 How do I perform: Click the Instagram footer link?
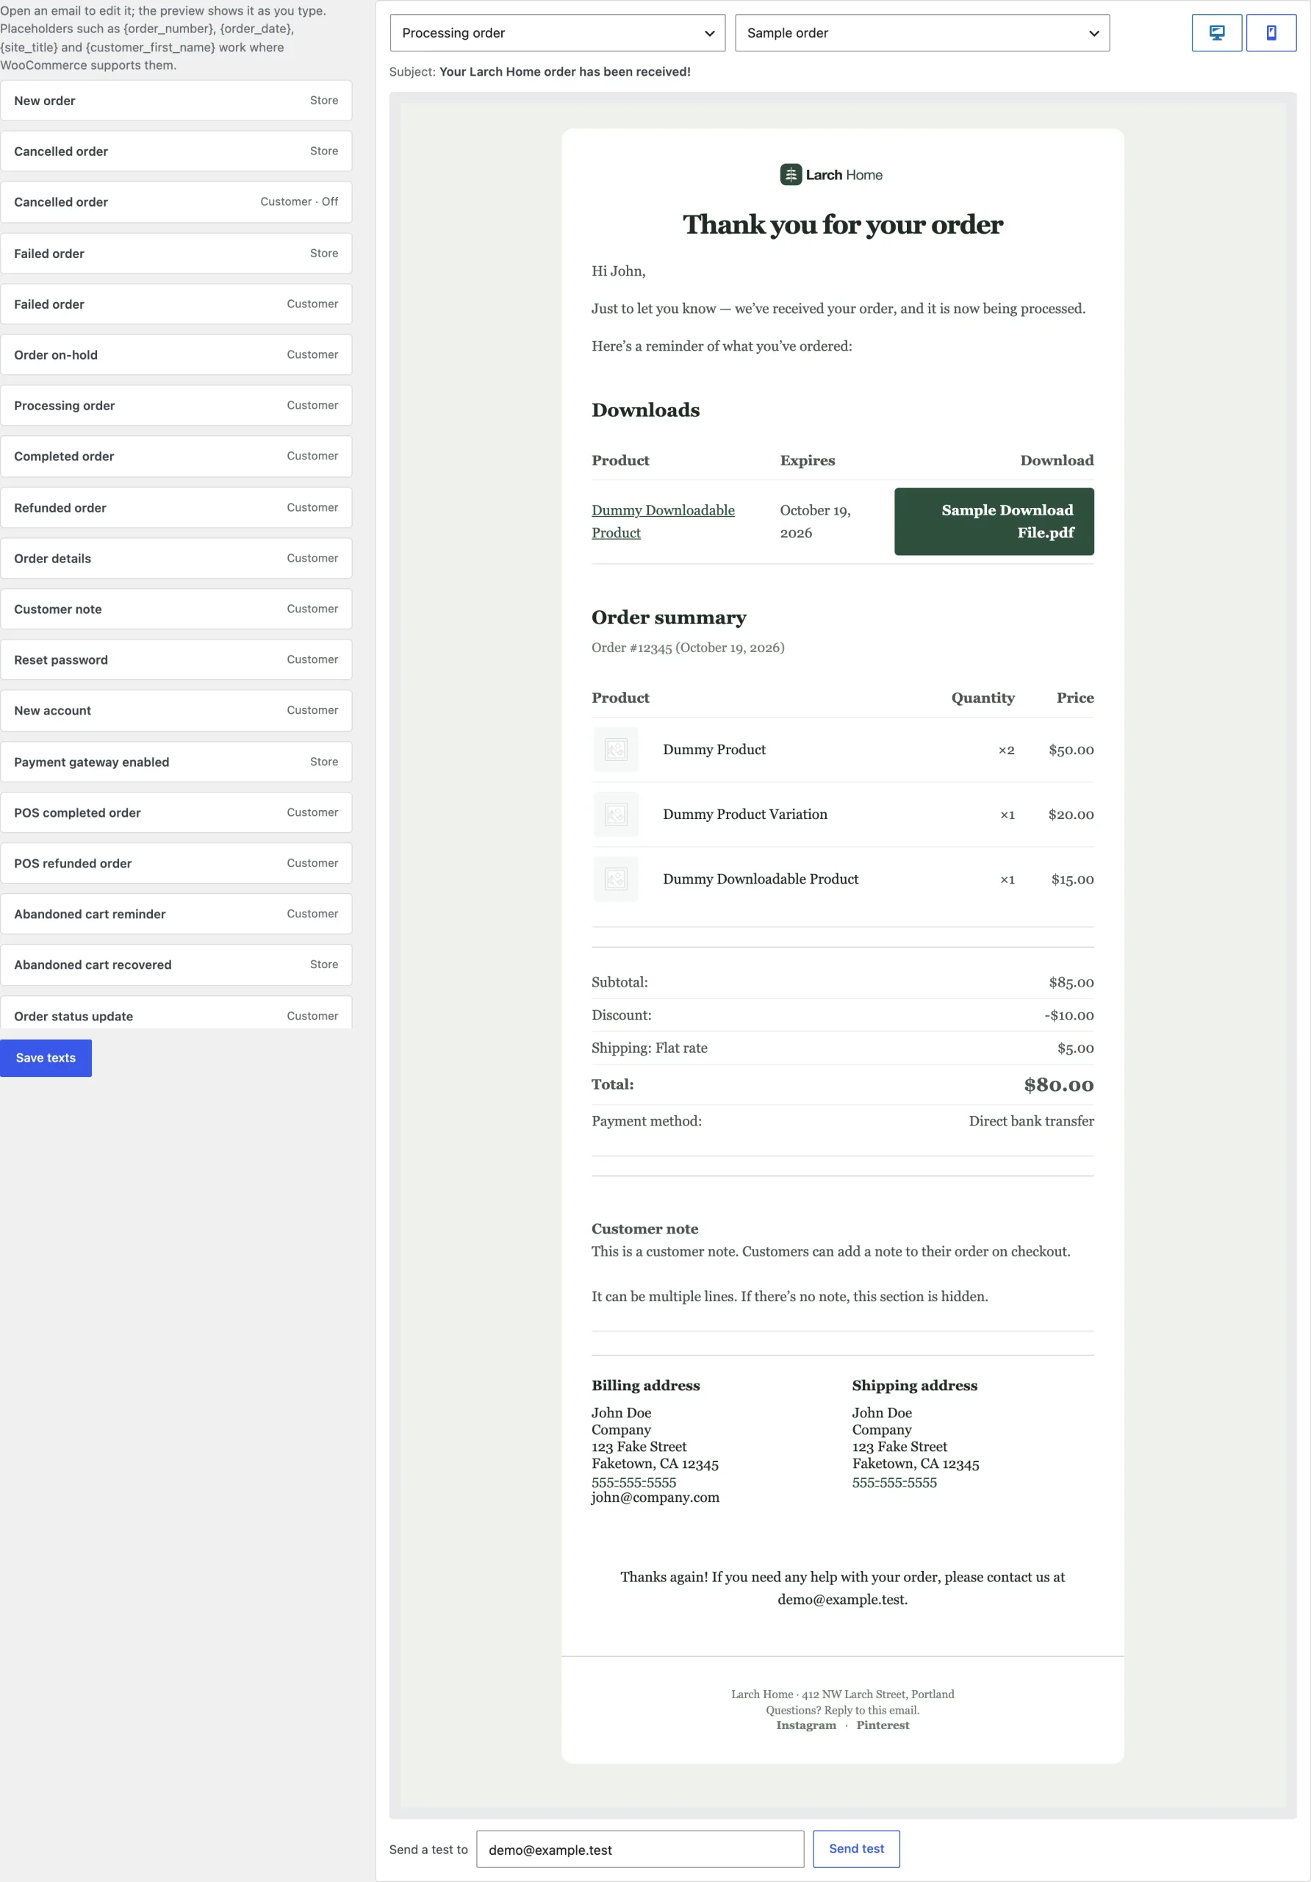pyautogui.click(x=806, y=1725)
